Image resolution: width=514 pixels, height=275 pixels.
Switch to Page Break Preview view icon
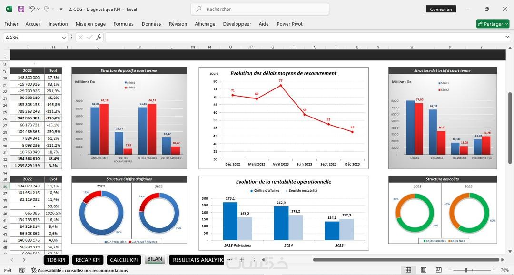point(439,270)
